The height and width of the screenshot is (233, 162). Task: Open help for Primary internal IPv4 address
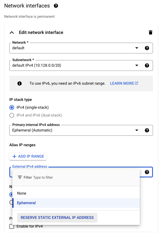click(x=147, y=130)
